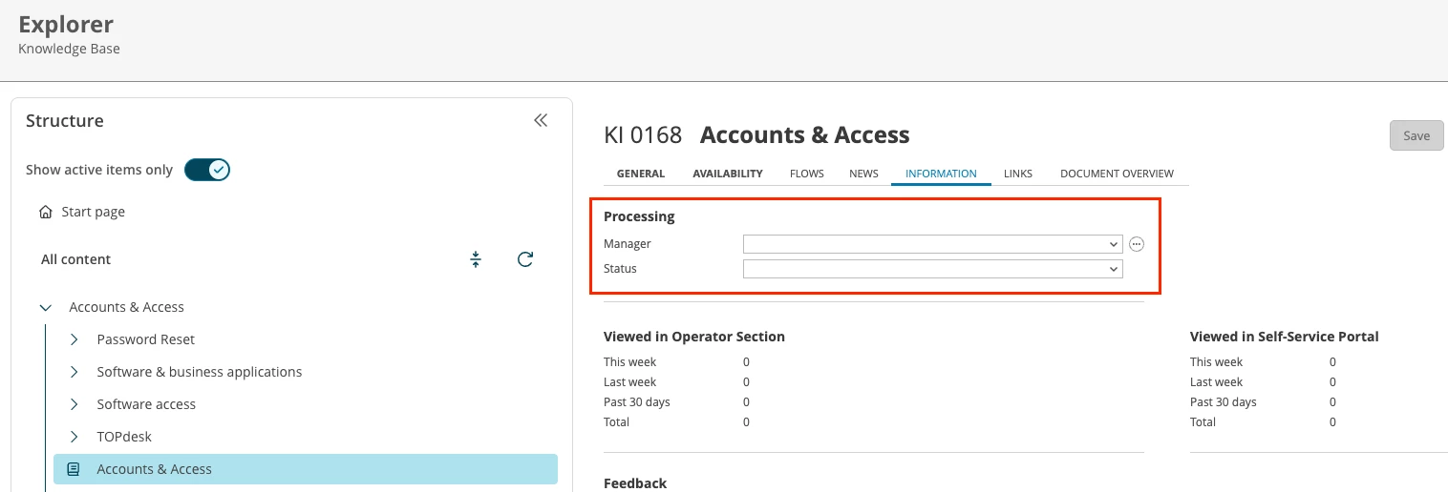Switch to the GENERAL tab
The image size is (1448, 492).
[x=641, y=174]
